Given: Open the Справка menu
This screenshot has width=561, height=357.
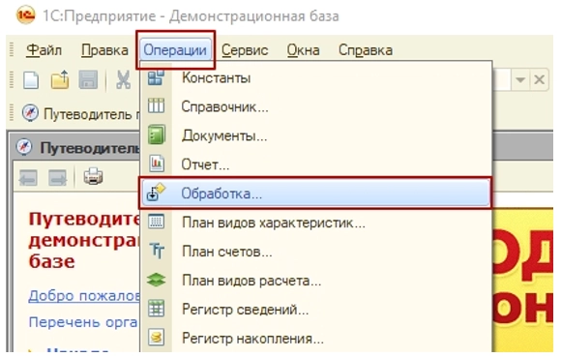Looking at the screenshot, I should coord(366,50).
